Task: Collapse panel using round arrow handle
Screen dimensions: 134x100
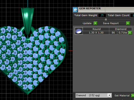Action: tap(106, 19)
